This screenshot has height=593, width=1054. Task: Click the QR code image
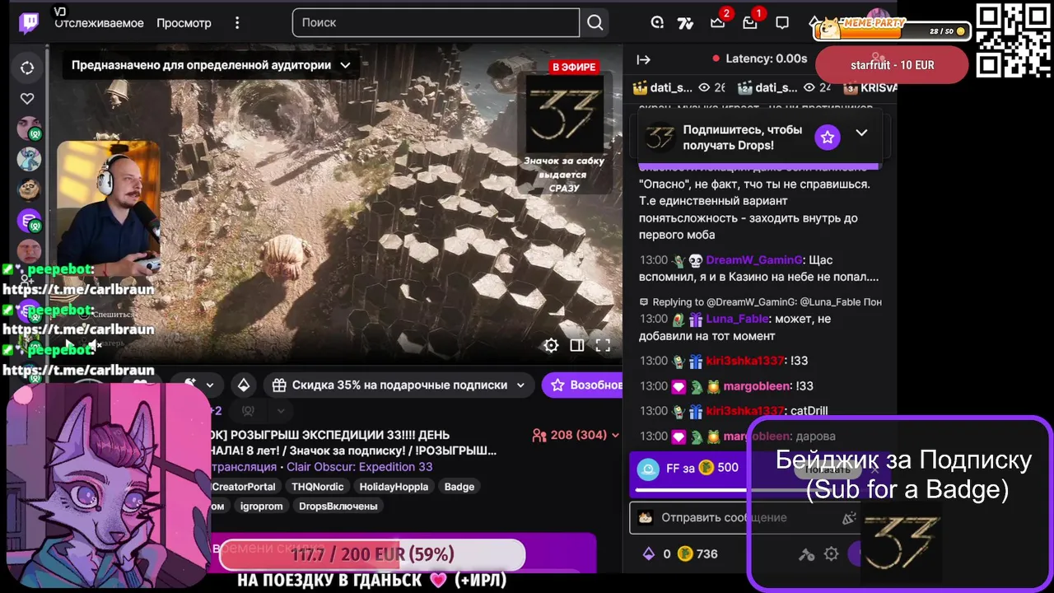(1013, 40)
